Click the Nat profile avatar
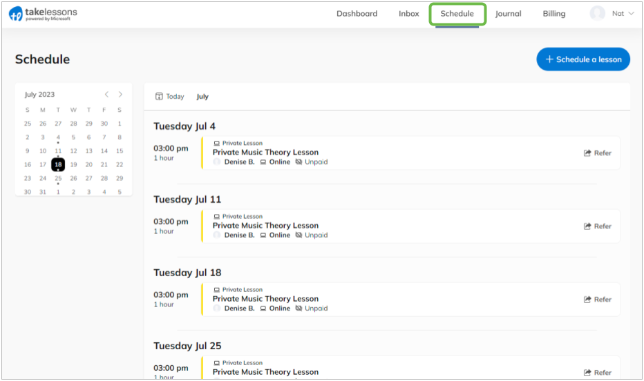Image resolution: width=644 pixels, height=381 pixels. (597, 14)
